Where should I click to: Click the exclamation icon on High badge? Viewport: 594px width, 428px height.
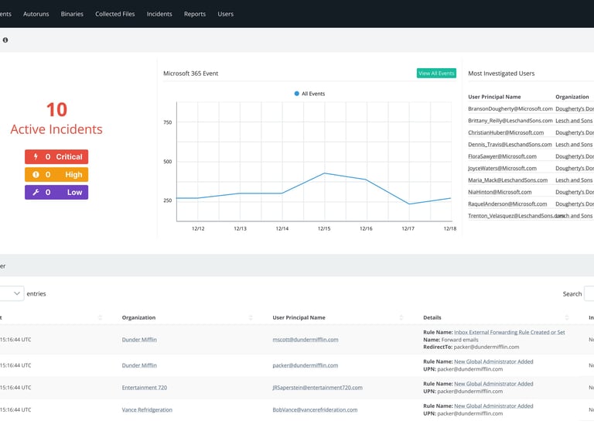pyautogui.click(x=36, y=174)
